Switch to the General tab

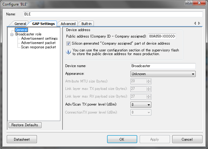tap(20, 24)
